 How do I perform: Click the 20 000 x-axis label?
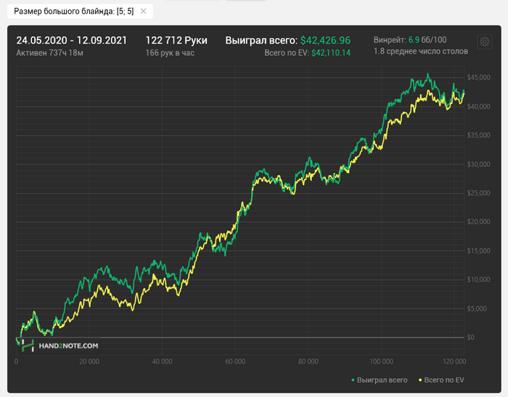point(89,361)
